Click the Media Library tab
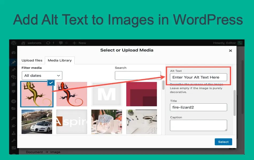 pyautogui.click(x=60, y=60)
